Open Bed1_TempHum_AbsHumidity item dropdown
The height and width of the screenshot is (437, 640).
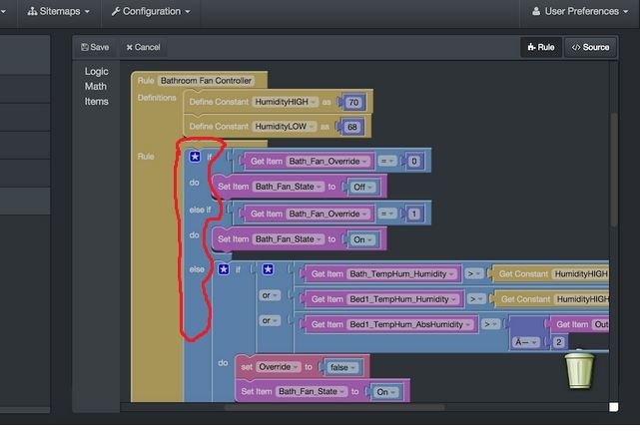tap(409, 325)
